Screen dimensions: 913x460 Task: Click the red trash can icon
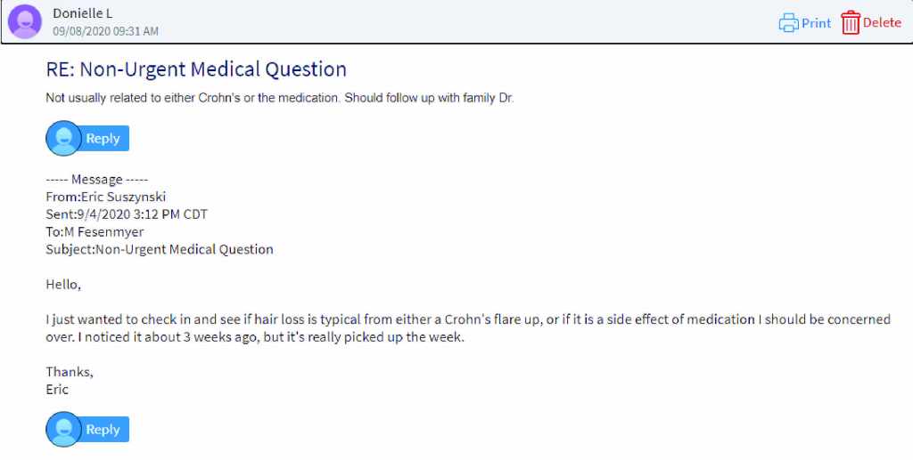coord(851,23)
